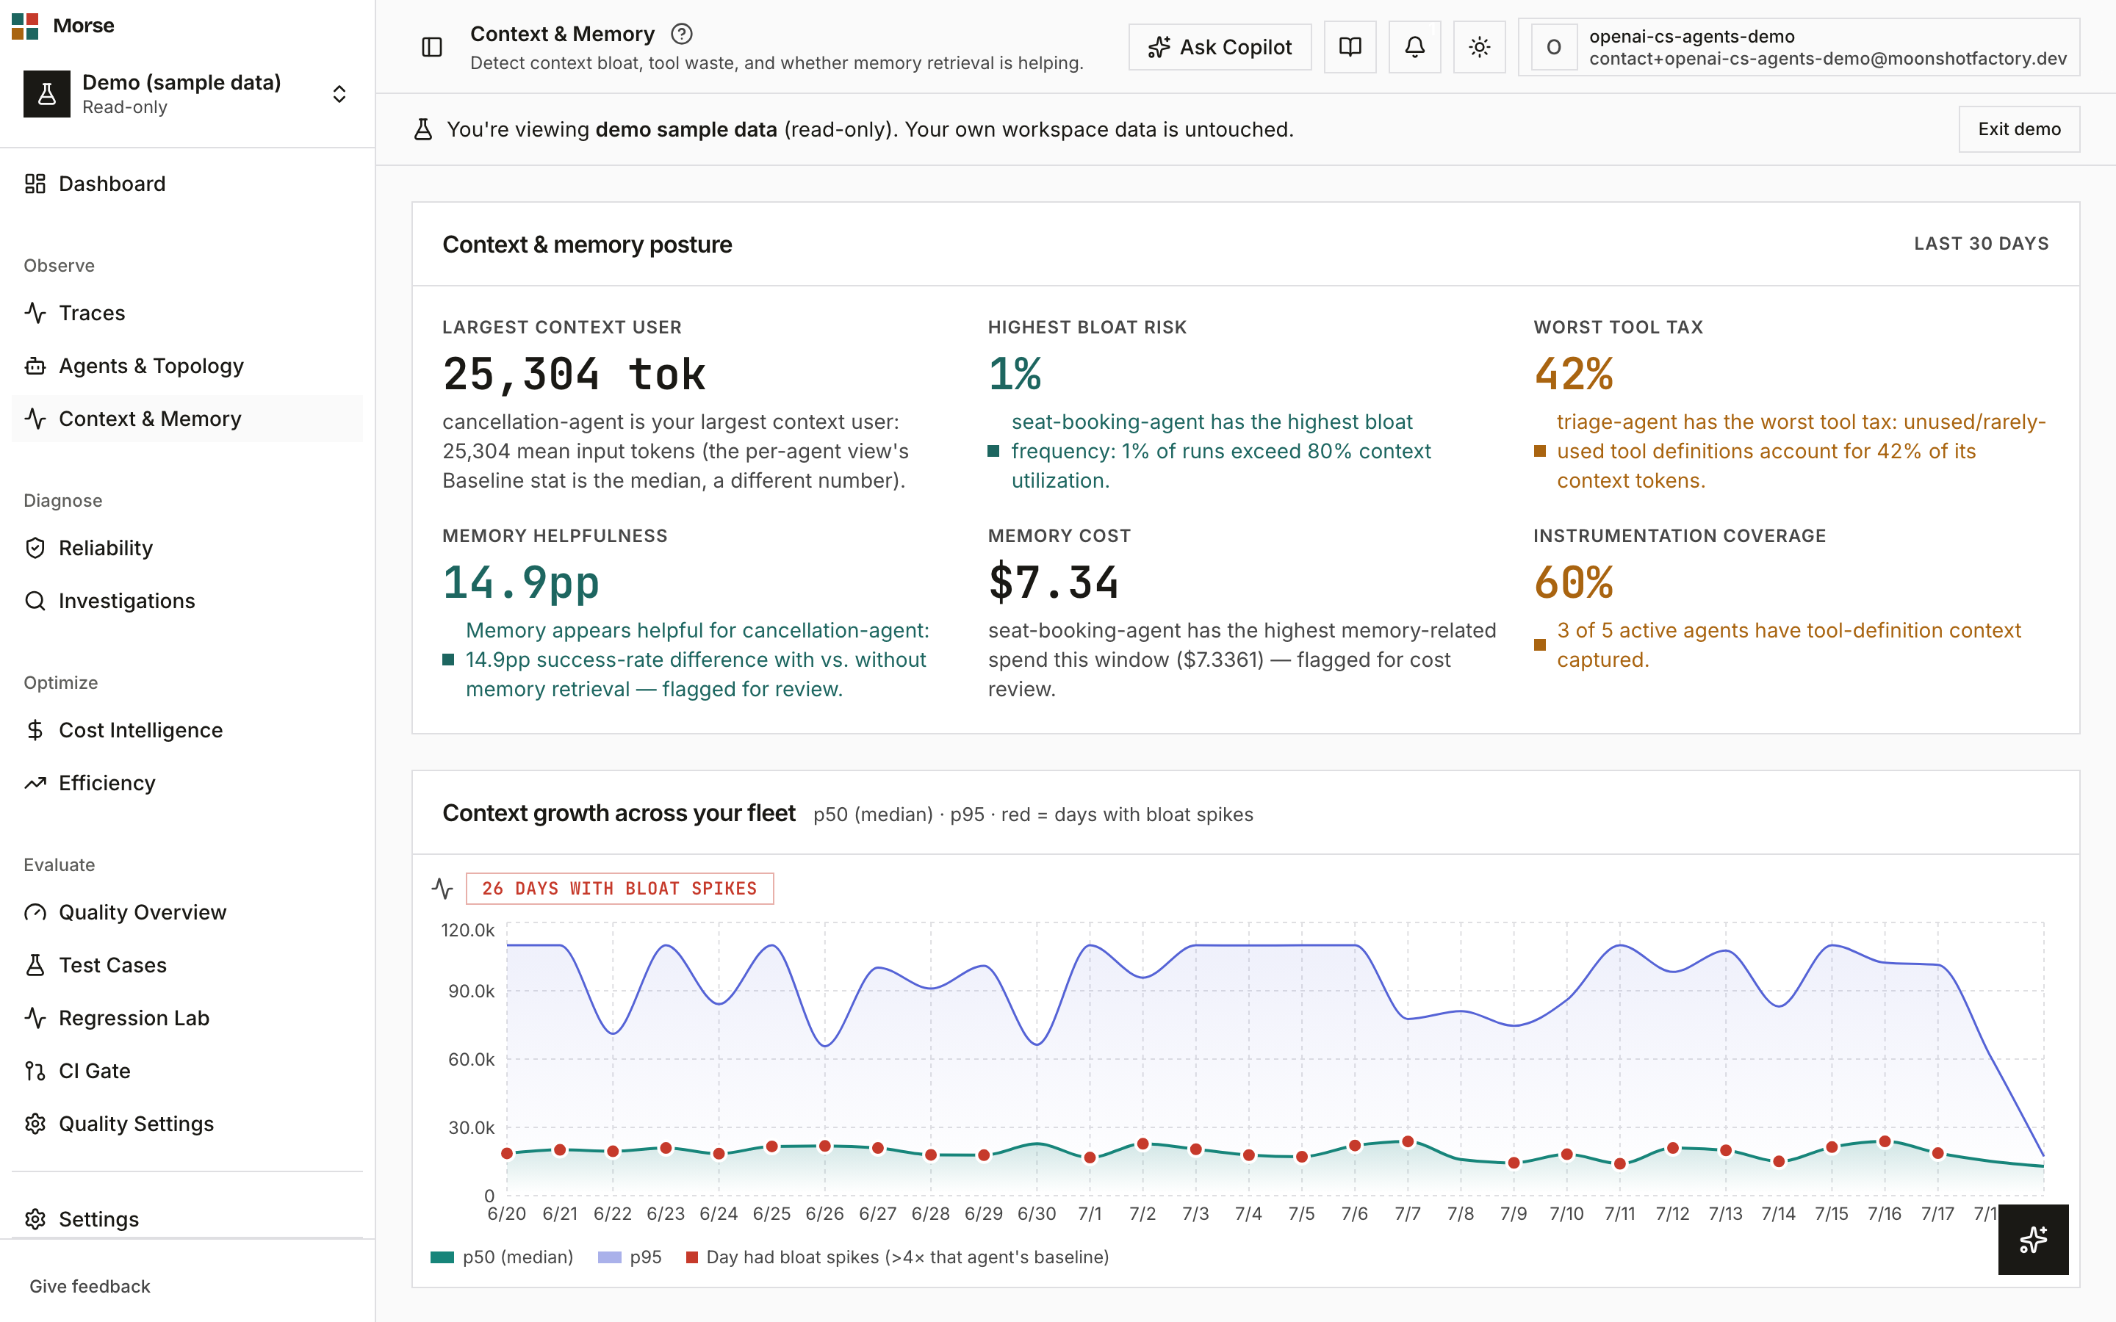Click the Context & Memory sidebar icon
This screenshot has height=1322, width=2116.
coord(35,419)
